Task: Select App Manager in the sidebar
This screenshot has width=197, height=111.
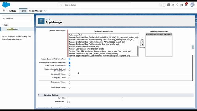Action: point(13,29)
